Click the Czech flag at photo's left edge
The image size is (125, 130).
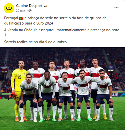4,69
